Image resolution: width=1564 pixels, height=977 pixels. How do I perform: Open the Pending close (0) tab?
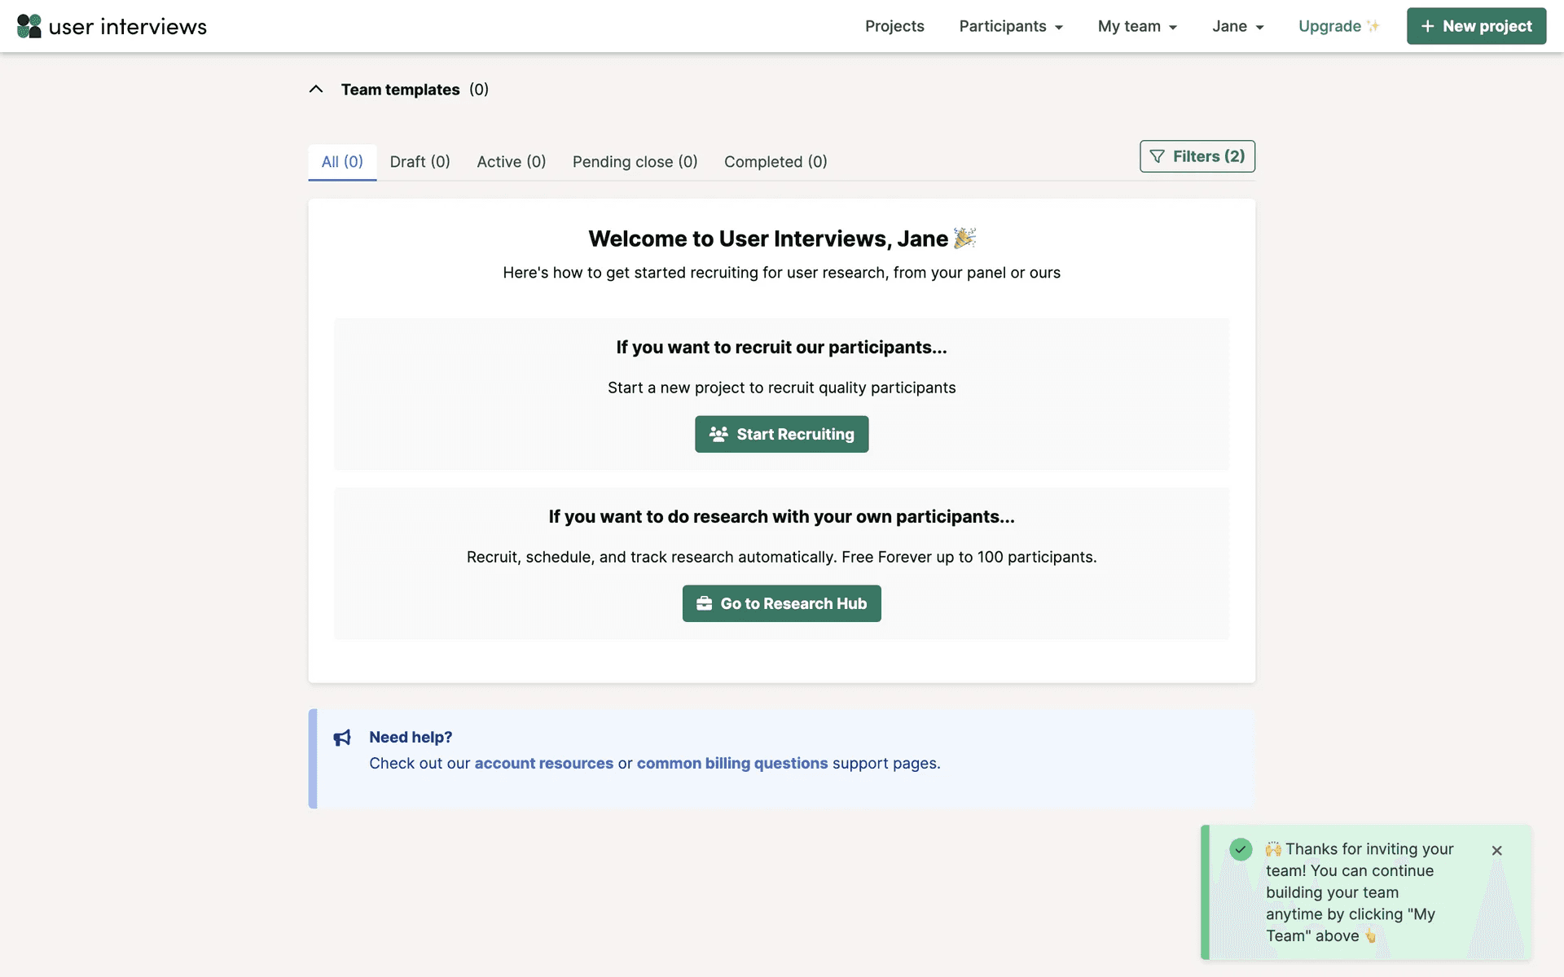point(635,161)
